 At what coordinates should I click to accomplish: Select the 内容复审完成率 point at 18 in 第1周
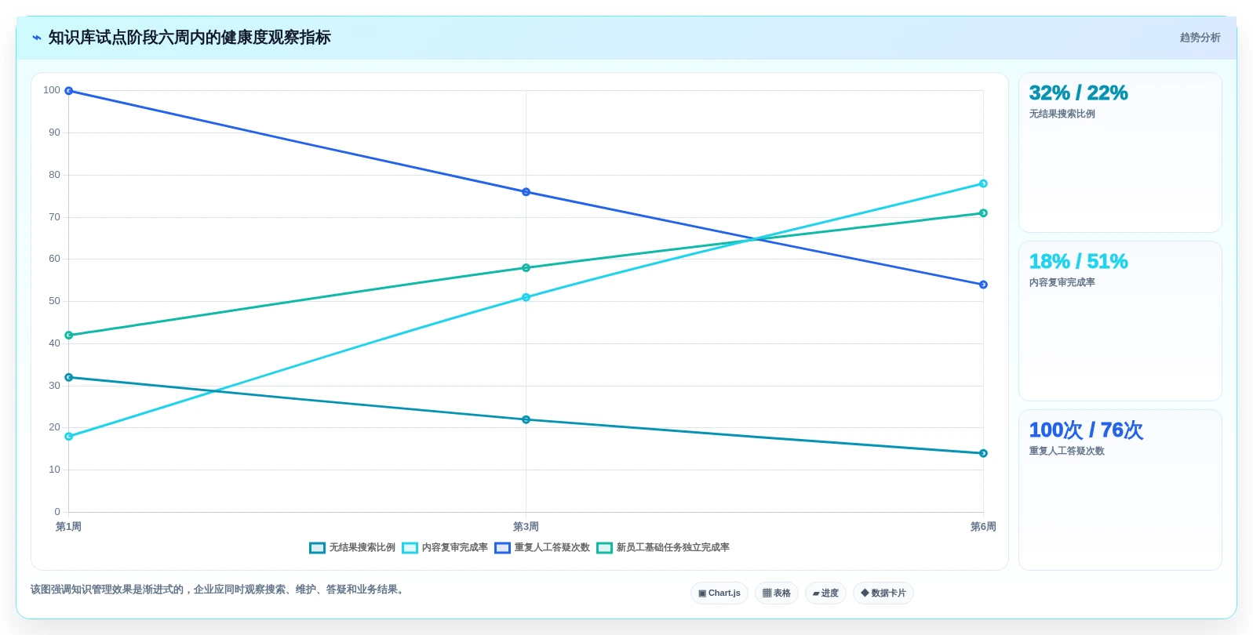pyautogui.click(x=68, y=437)
